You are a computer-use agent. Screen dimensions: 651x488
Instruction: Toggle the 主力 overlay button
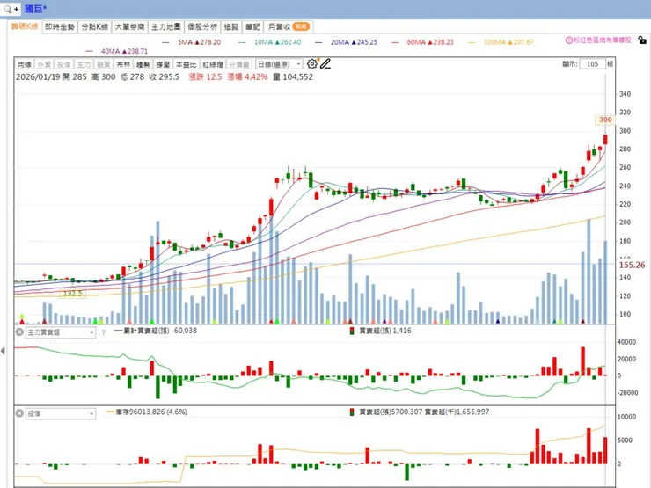84,64
